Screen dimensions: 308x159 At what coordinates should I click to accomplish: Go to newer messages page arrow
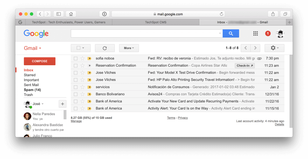coord(246,48)
